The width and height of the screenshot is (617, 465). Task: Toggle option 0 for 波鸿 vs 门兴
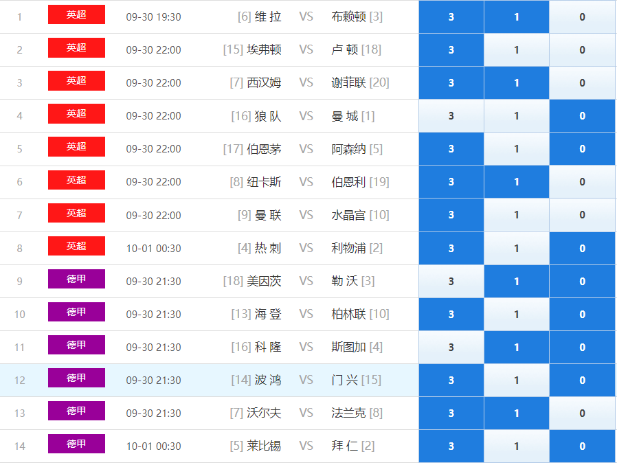tap(582, 381)
